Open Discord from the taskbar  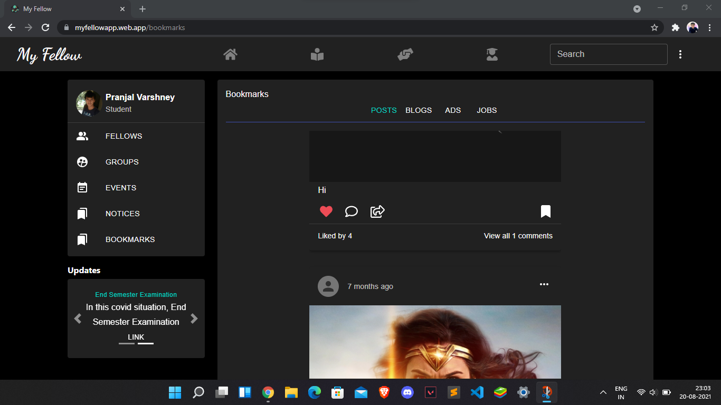(407, 392)
